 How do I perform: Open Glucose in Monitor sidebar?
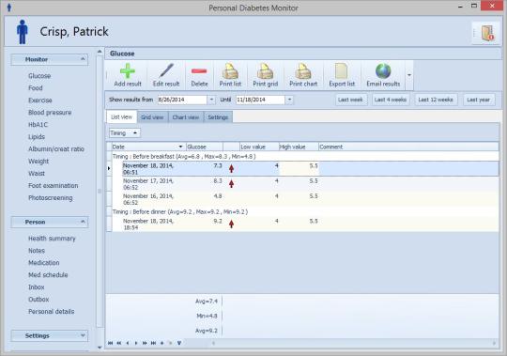click(x=39, y=76)
